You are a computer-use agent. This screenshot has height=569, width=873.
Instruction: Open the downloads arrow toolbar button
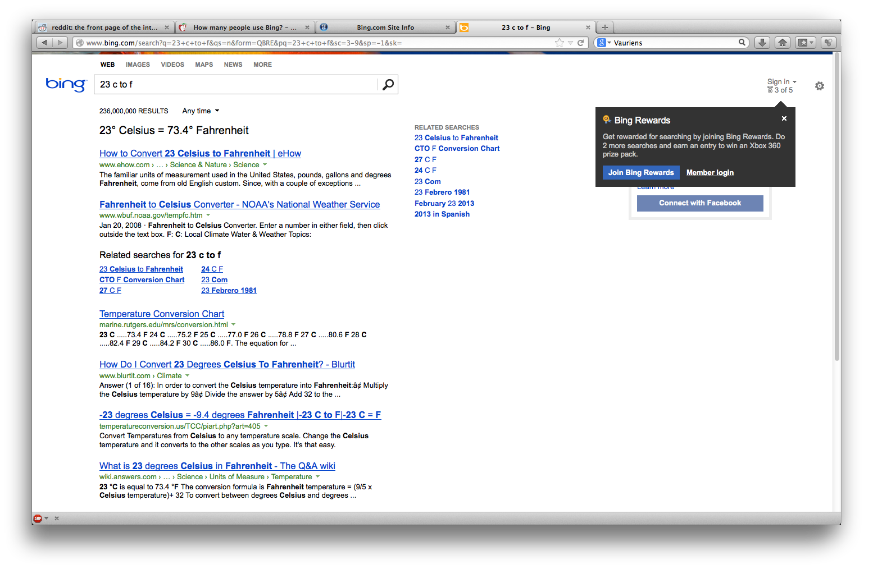(x=762, y=43)
